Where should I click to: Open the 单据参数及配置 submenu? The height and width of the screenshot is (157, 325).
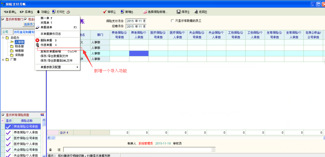(x=58, y=67)
